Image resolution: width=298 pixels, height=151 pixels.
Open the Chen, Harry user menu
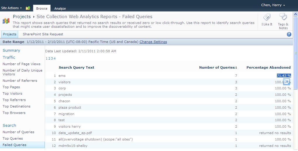(x=273, y=5)
